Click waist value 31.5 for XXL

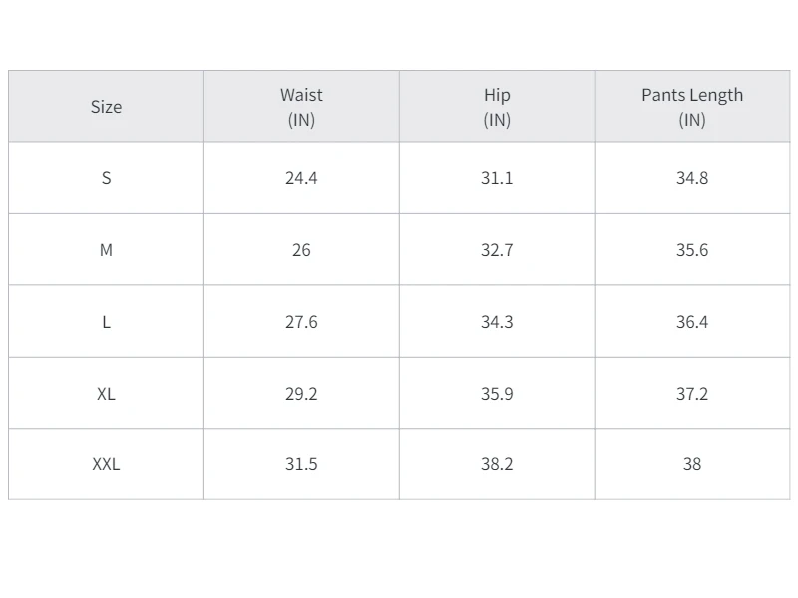pos(301,464)
